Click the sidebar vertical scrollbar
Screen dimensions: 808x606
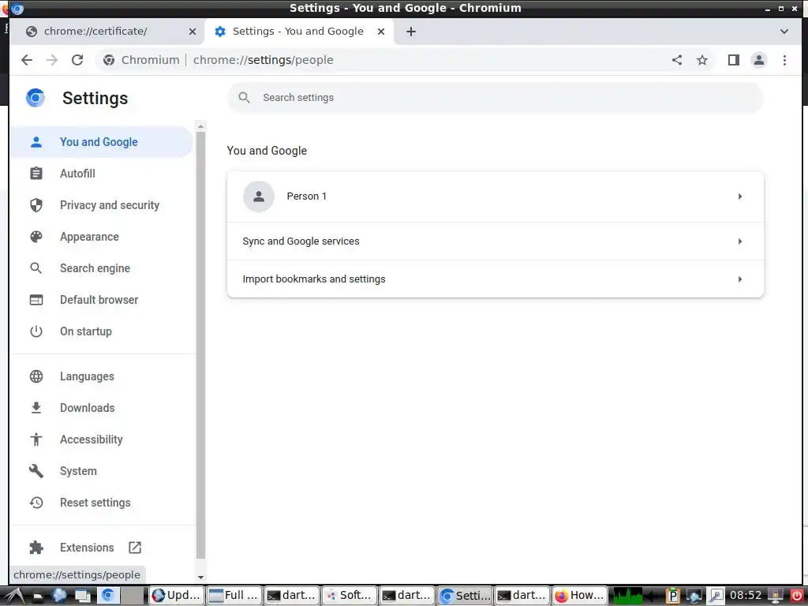[201, 346]
